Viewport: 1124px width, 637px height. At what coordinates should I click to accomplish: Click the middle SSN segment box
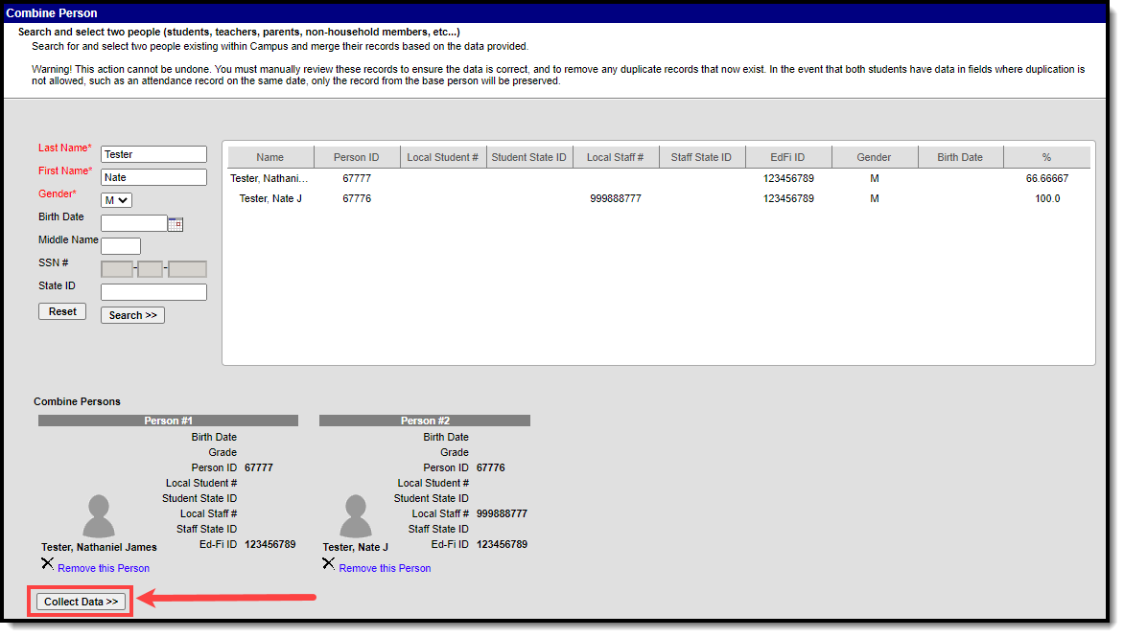(150, 269)
